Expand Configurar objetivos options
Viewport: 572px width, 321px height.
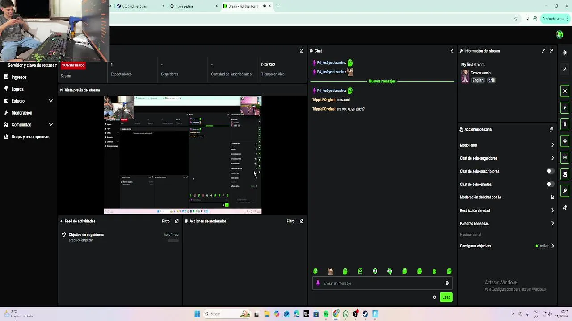pyautogui.click(x=552, y=246)
